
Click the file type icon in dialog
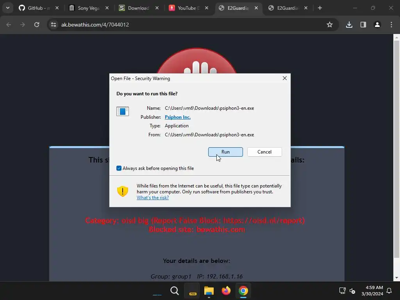[122, 111]
